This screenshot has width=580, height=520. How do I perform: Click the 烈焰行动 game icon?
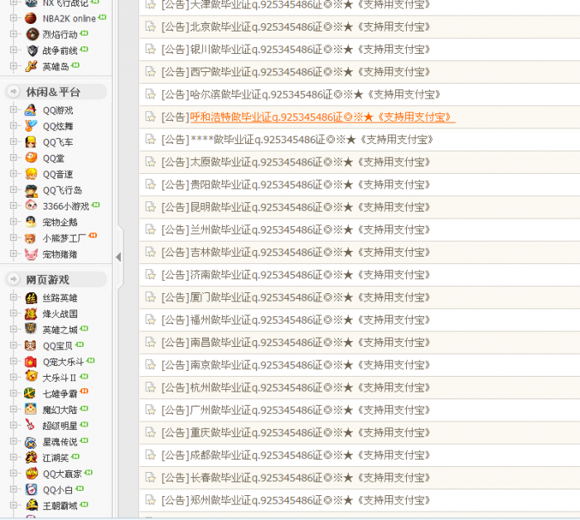32,35
